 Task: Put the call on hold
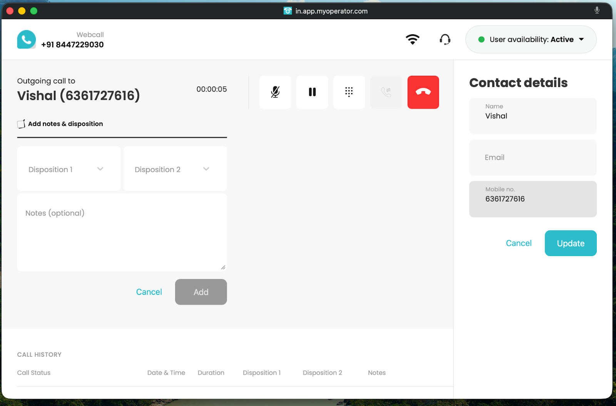click(x=312, y=92)
